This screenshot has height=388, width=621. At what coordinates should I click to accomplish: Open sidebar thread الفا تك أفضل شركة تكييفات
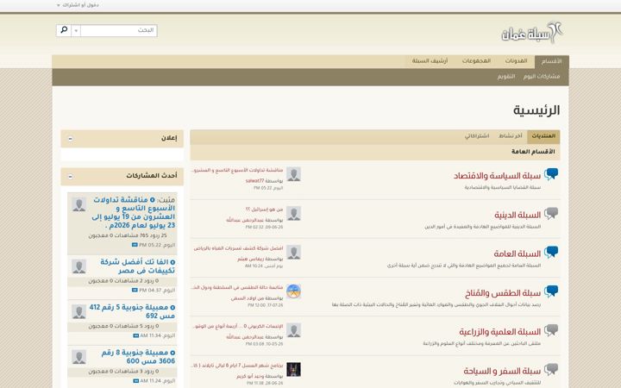[x=137, y=266]
